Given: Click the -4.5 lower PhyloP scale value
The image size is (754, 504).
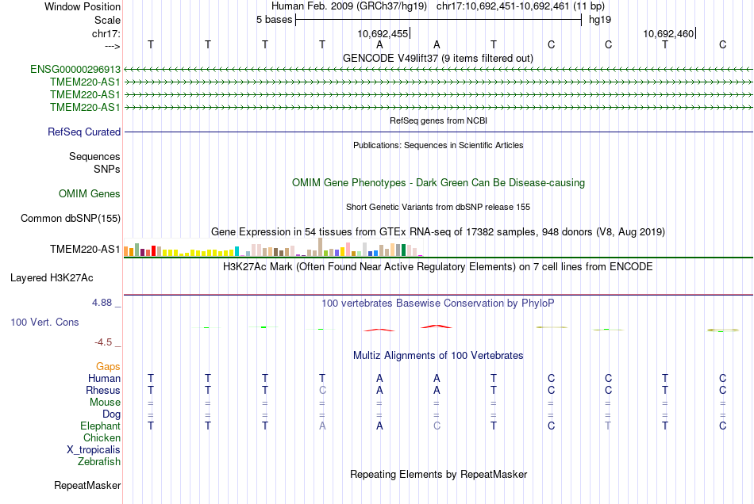Looking at the screenshot, I should click(103, 342).
